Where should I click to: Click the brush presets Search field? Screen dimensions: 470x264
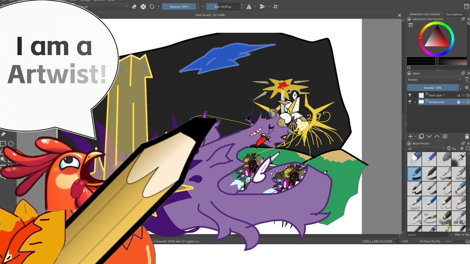click(428, 235)
